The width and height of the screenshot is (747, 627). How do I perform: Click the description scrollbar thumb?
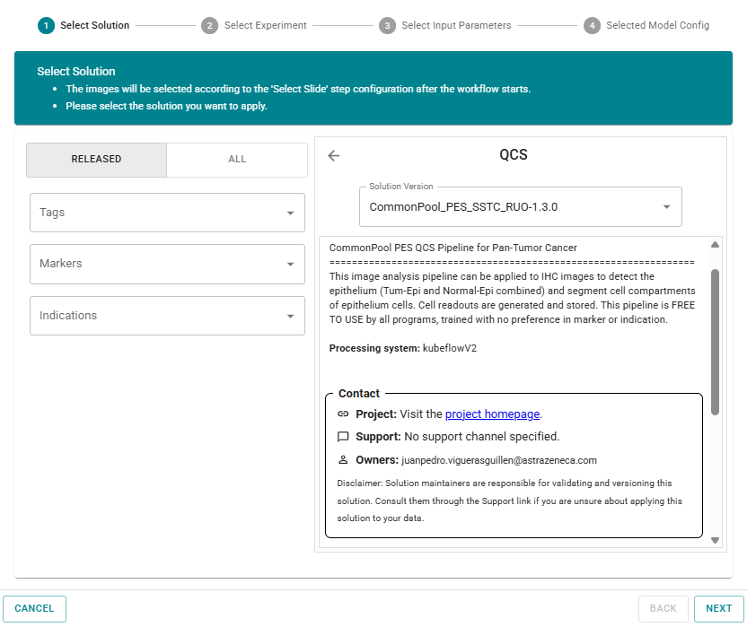coord(715,341)
